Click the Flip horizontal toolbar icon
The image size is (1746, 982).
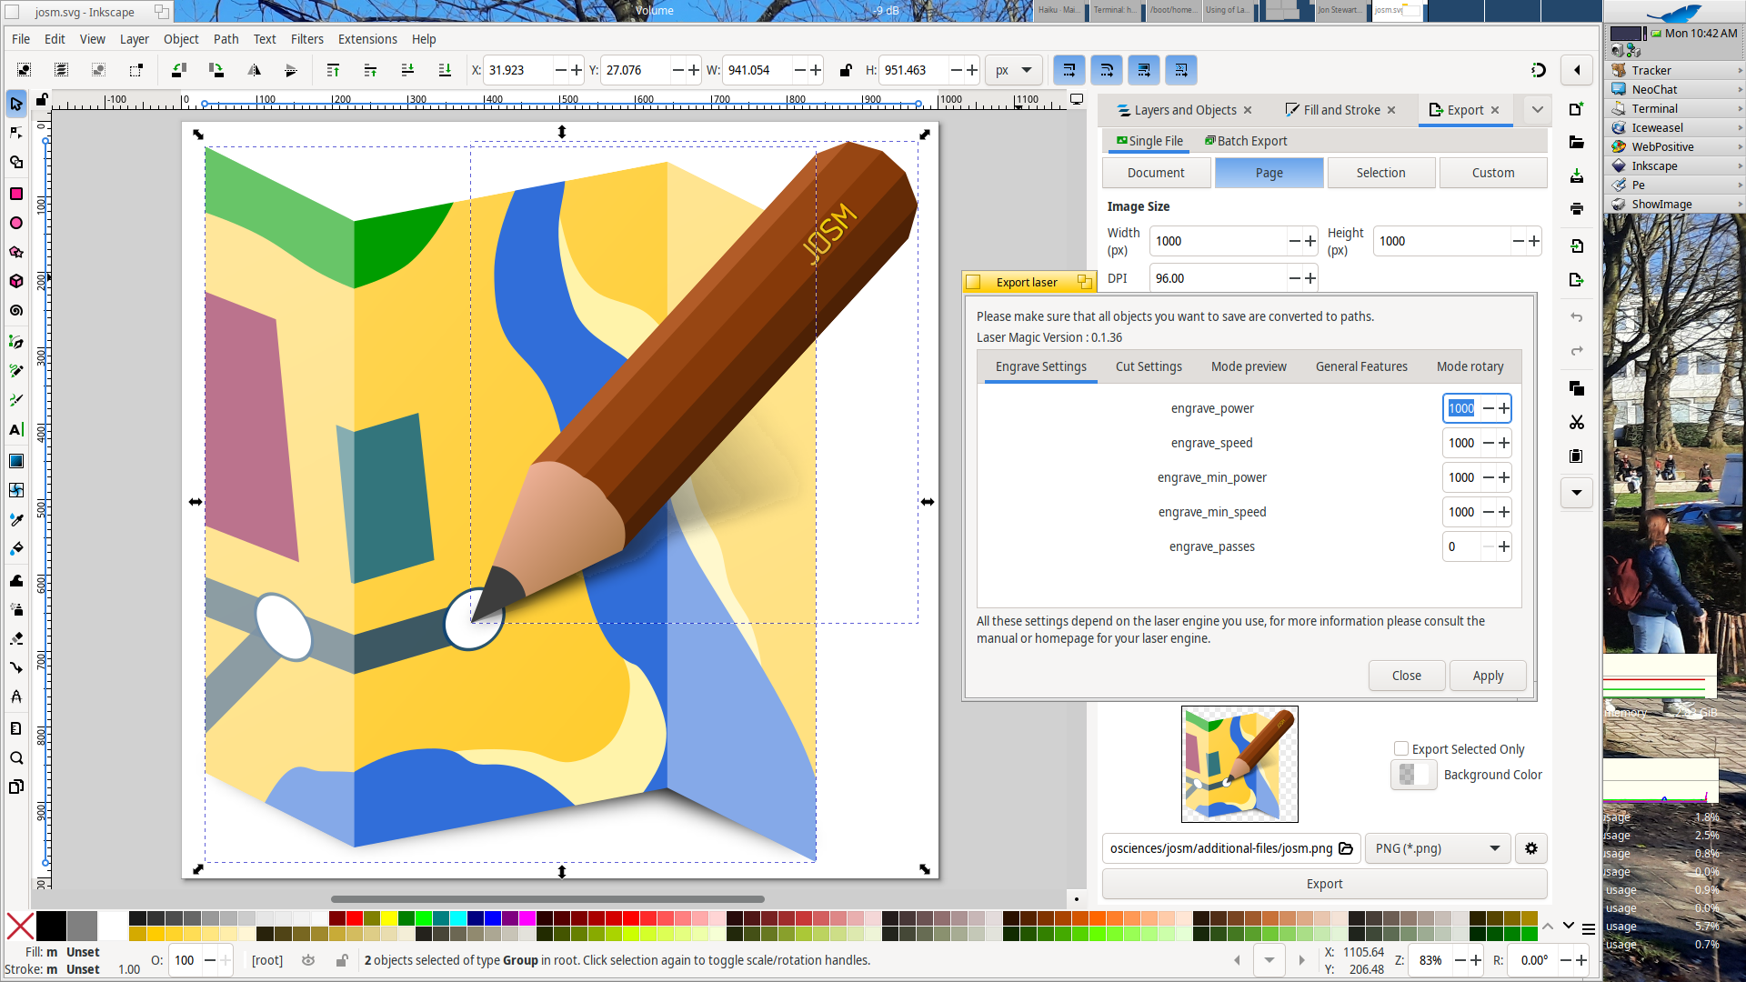coord(254,70)
